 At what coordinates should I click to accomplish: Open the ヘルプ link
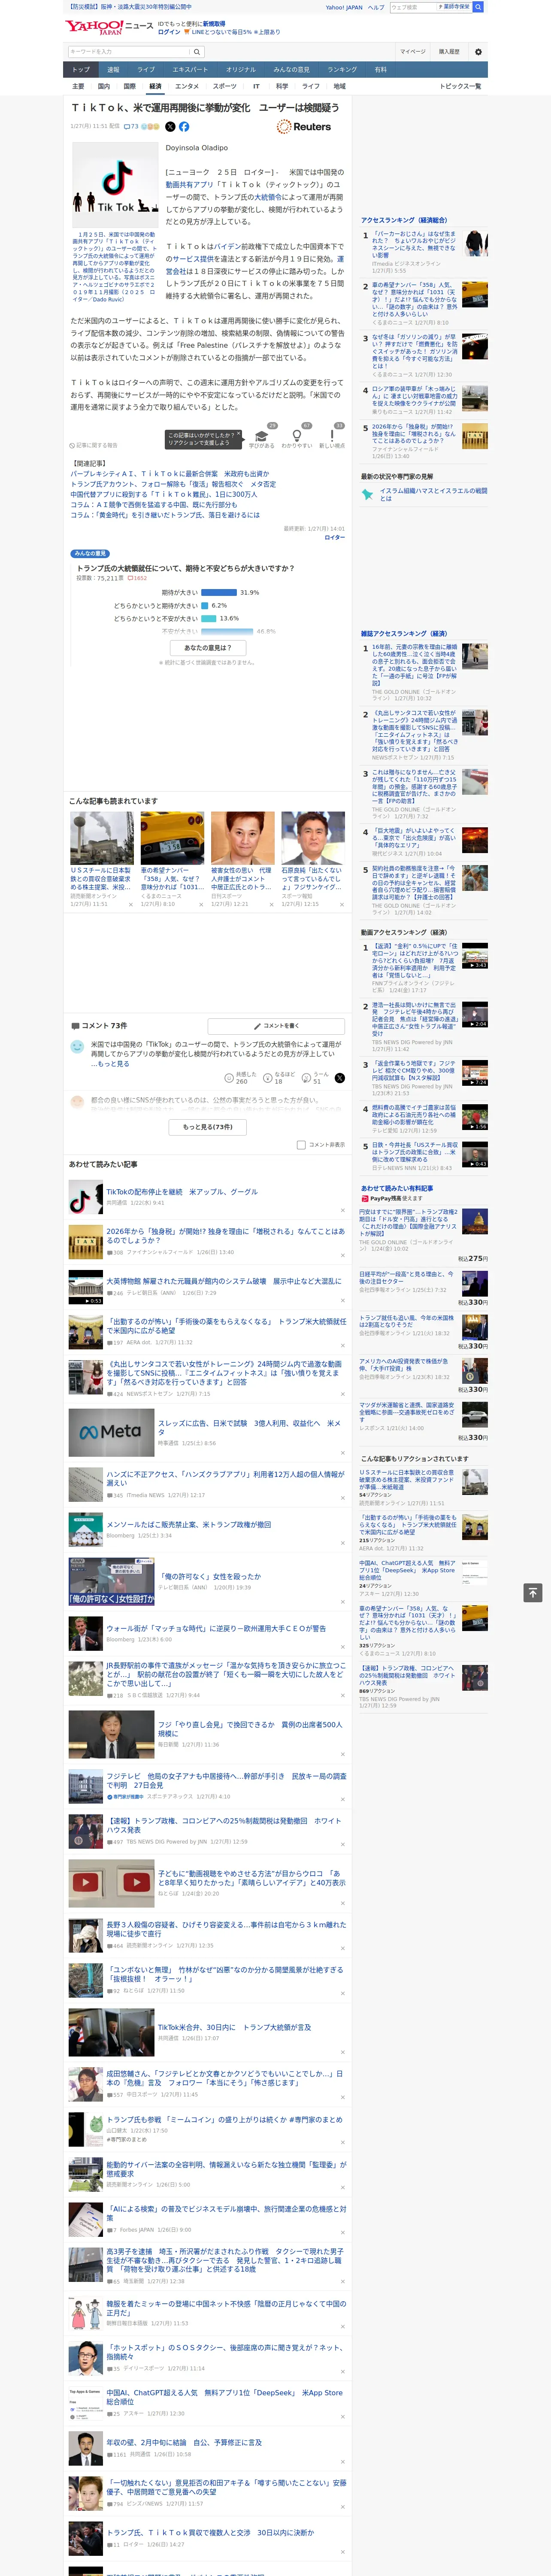tap(376, 7)
